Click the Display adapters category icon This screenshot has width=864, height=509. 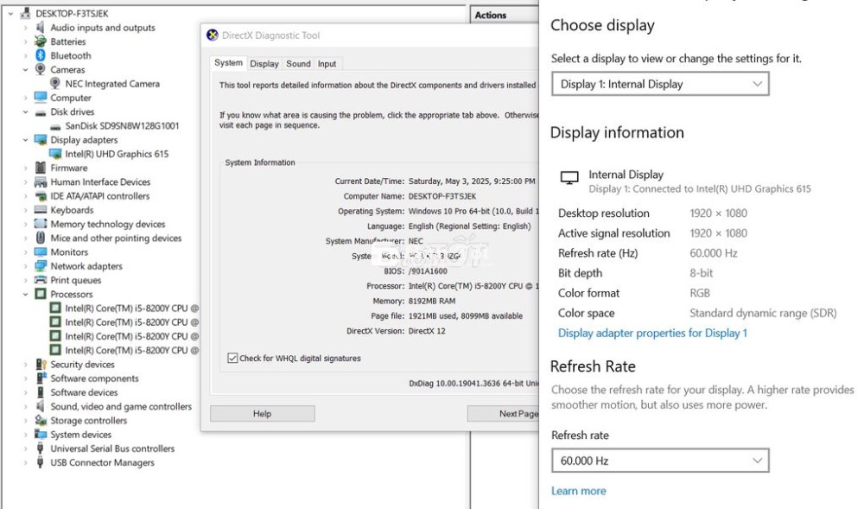(x=41, y=140)
